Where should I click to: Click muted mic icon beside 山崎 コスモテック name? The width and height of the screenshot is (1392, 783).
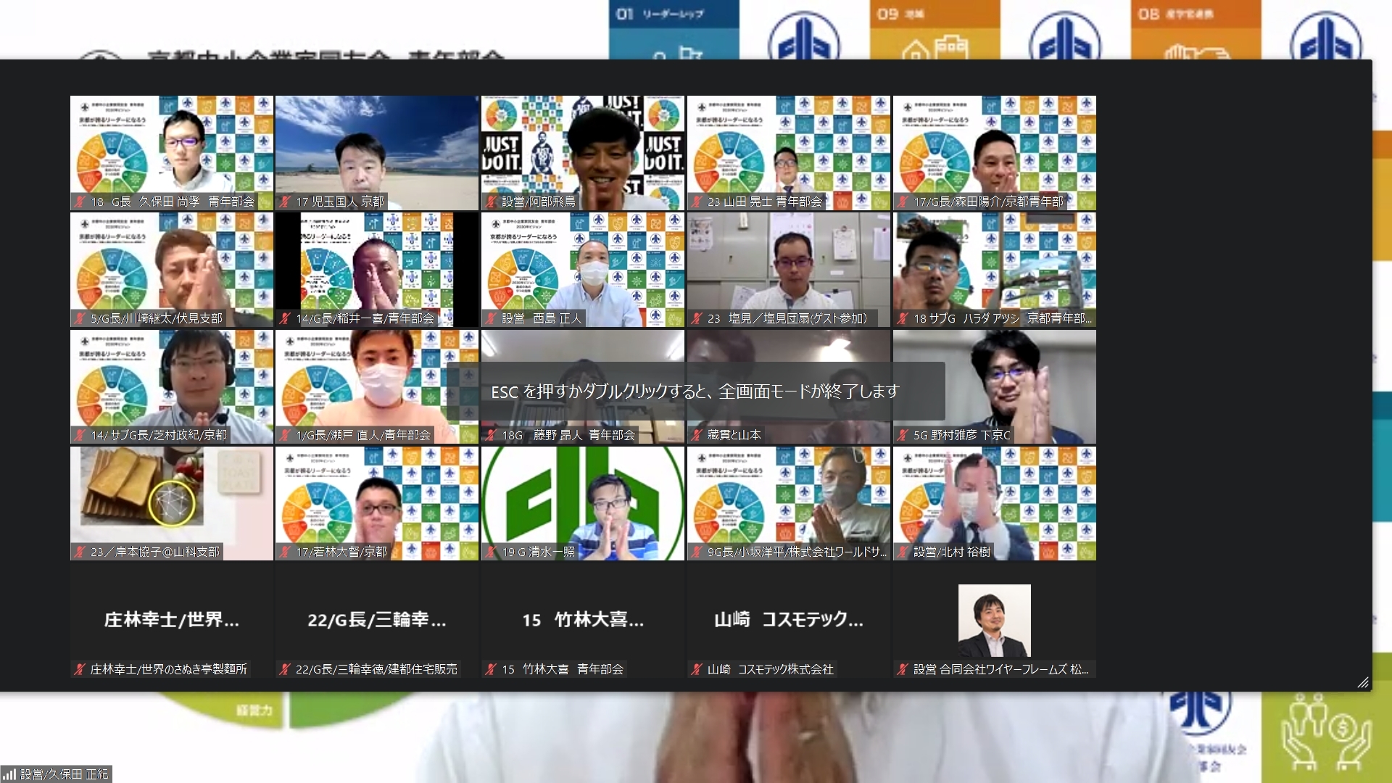click(697, 669)
